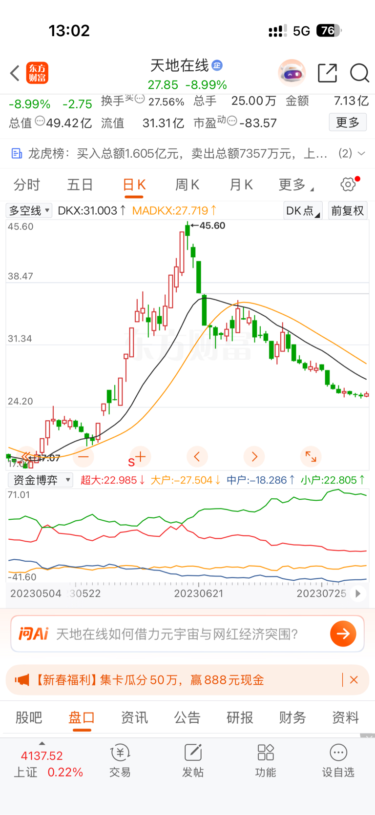Move chart right with right arrow
The height and width of the screenshot is (815, 375).
point(254,457)
